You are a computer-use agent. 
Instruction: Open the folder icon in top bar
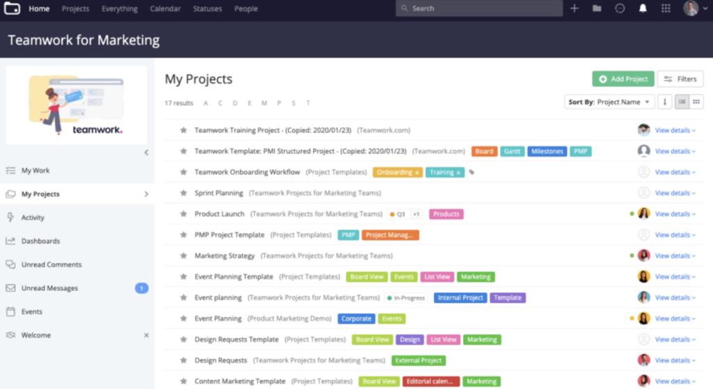coord(597,8)
